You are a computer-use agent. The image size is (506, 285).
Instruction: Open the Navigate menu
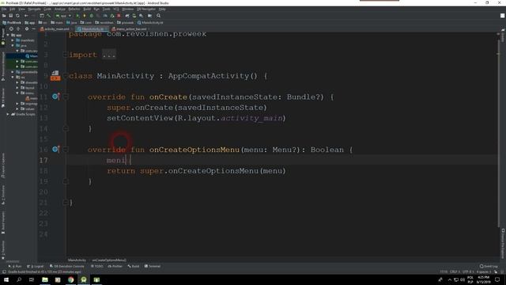pyautogui.click(x=34, y=9)
